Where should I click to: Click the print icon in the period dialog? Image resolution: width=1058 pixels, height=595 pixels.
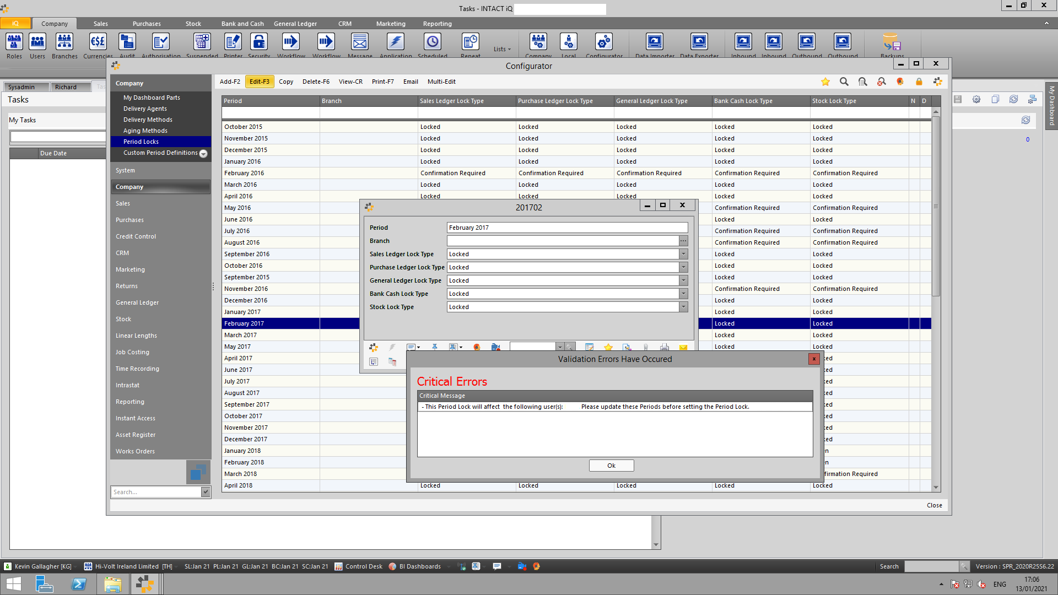pyautogui.click(x=664, y=347)
